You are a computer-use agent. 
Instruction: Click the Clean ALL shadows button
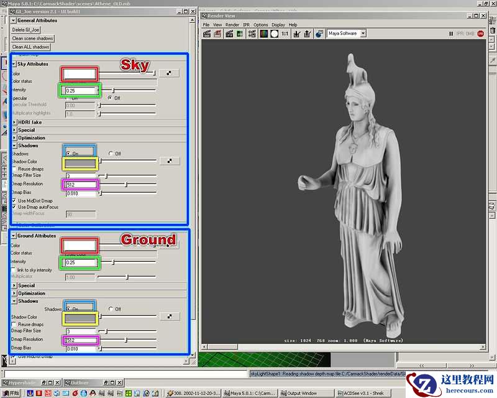(x=30, y=47)
